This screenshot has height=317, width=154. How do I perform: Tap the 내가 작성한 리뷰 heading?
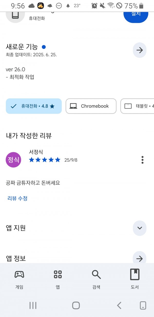tap(29, 136)
